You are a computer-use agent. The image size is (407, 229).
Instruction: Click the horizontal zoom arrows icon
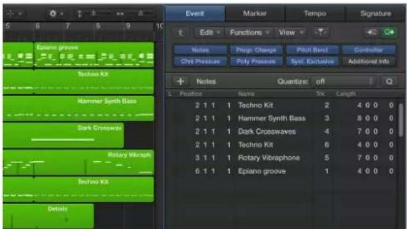click(x=120, y=13)
